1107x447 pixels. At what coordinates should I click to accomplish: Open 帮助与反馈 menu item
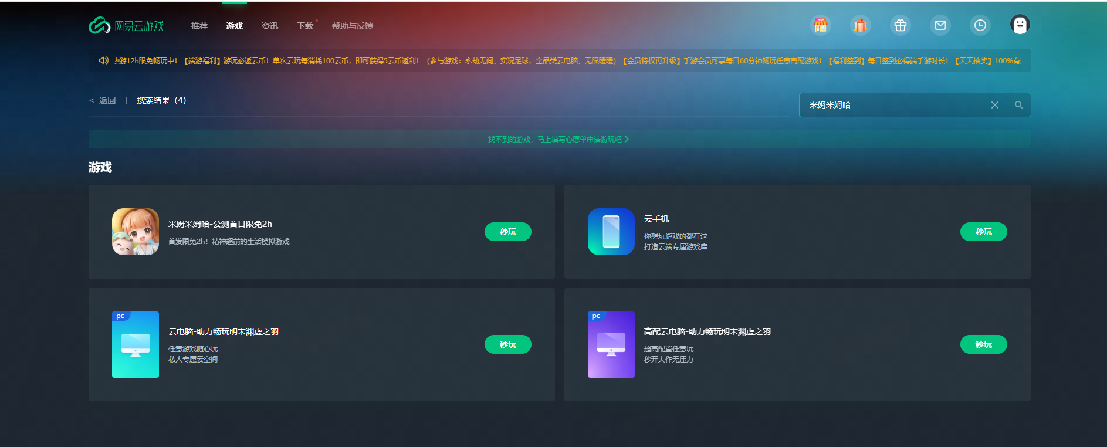click(x=352, y=26)
